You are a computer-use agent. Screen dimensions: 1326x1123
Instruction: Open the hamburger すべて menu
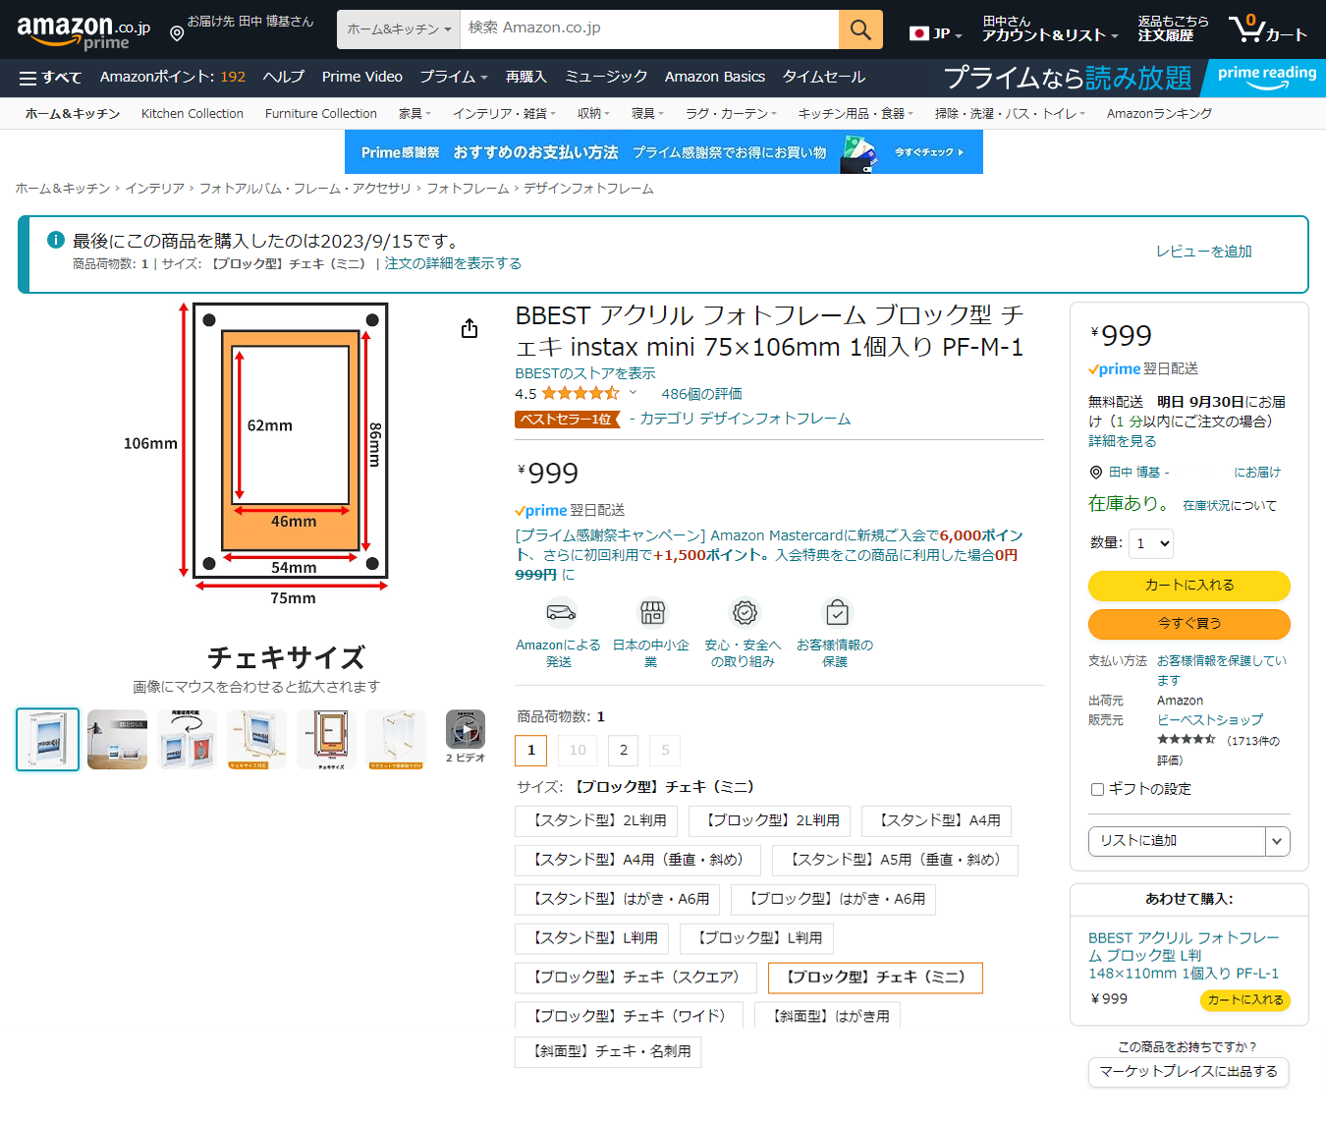50,78
